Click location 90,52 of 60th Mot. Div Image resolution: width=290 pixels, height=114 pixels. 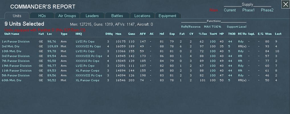(52, 80)
